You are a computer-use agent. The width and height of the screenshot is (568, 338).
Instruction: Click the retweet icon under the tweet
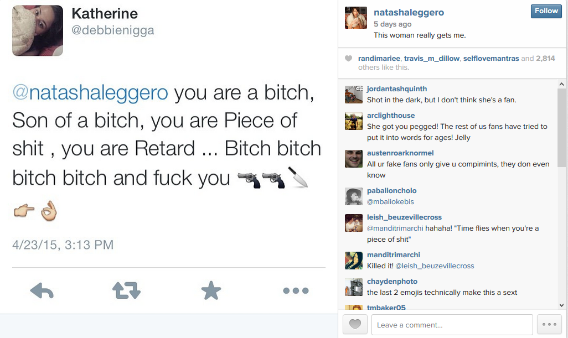[x=126, y=290]
